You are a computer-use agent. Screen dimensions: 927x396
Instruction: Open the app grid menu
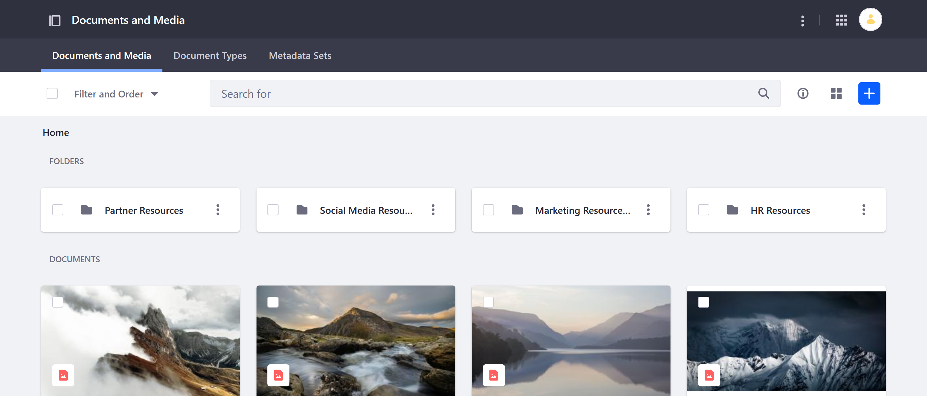(x=841, y=20)
